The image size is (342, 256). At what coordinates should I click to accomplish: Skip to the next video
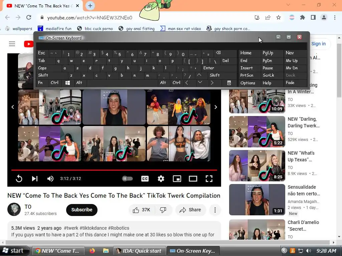35,179
